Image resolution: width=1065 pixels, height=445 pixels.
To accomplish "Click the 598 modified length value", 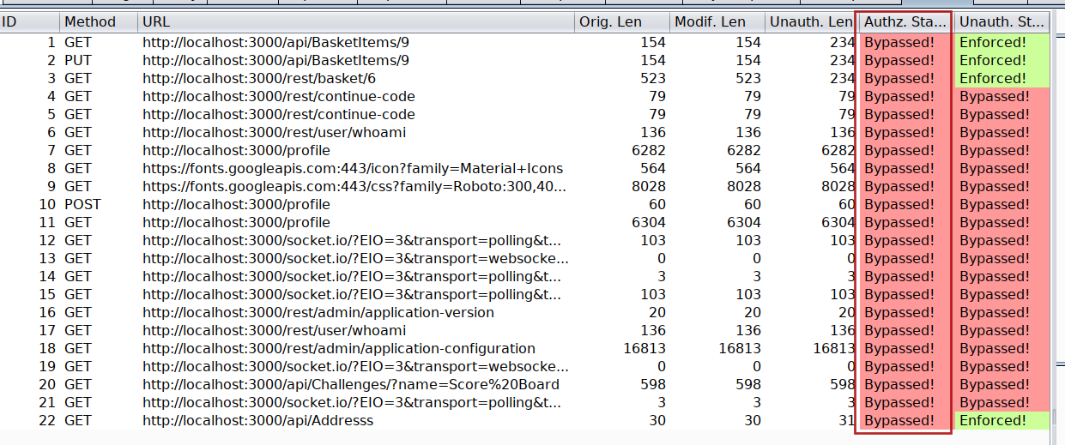I will coord(748,384).
